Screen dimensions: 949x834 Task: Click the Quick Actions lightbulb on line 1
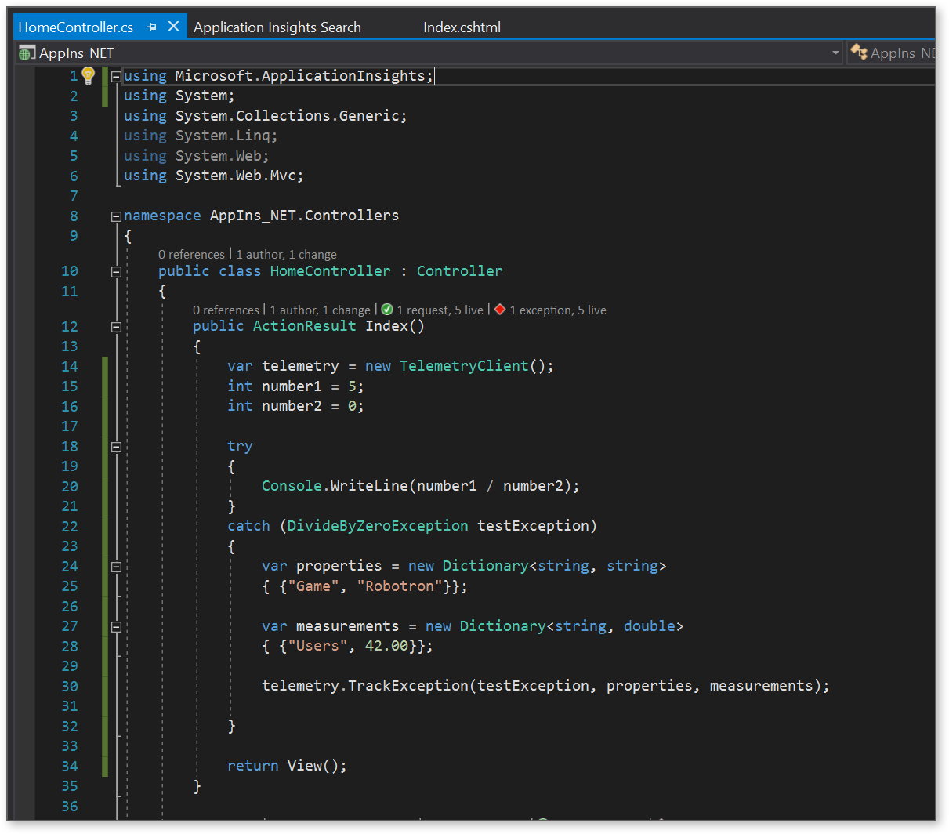point(88,75)
